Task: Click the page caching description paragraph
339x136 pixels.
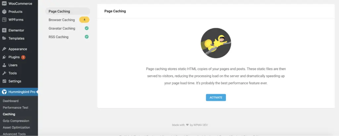Action: point(216,76)
